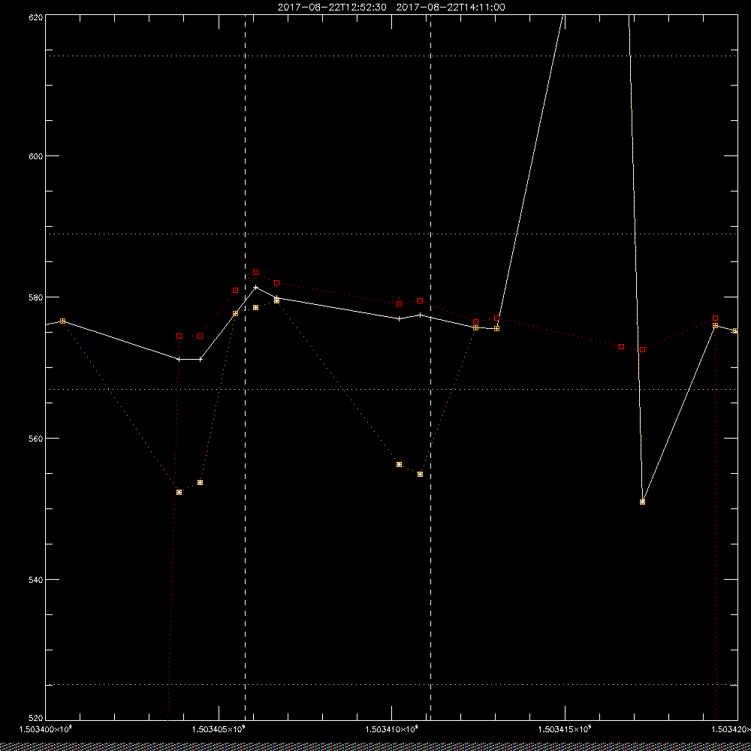Select the orange marker at the 551 minimum

point(642,502)
